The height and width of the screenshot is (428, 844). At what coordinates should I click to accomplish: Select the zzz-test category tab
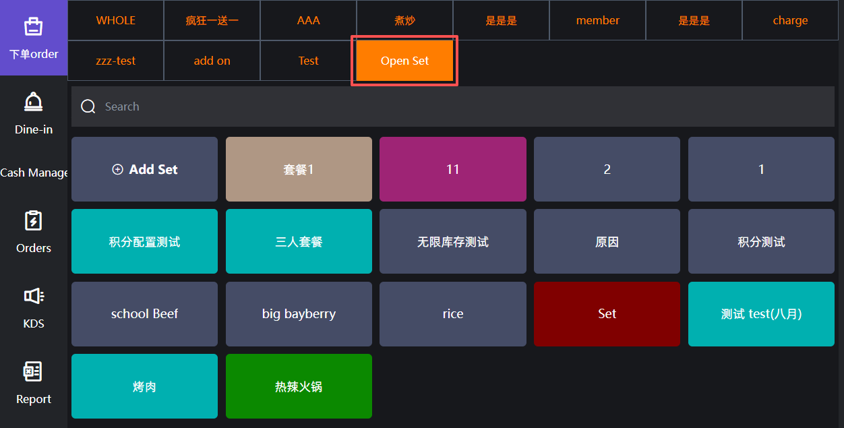point(116,61)
